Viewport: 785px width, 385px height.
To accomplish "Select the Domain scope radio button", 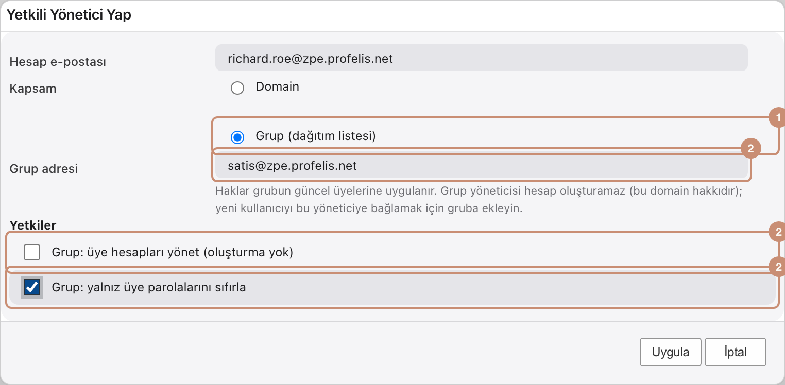I will tap(237, 88).
